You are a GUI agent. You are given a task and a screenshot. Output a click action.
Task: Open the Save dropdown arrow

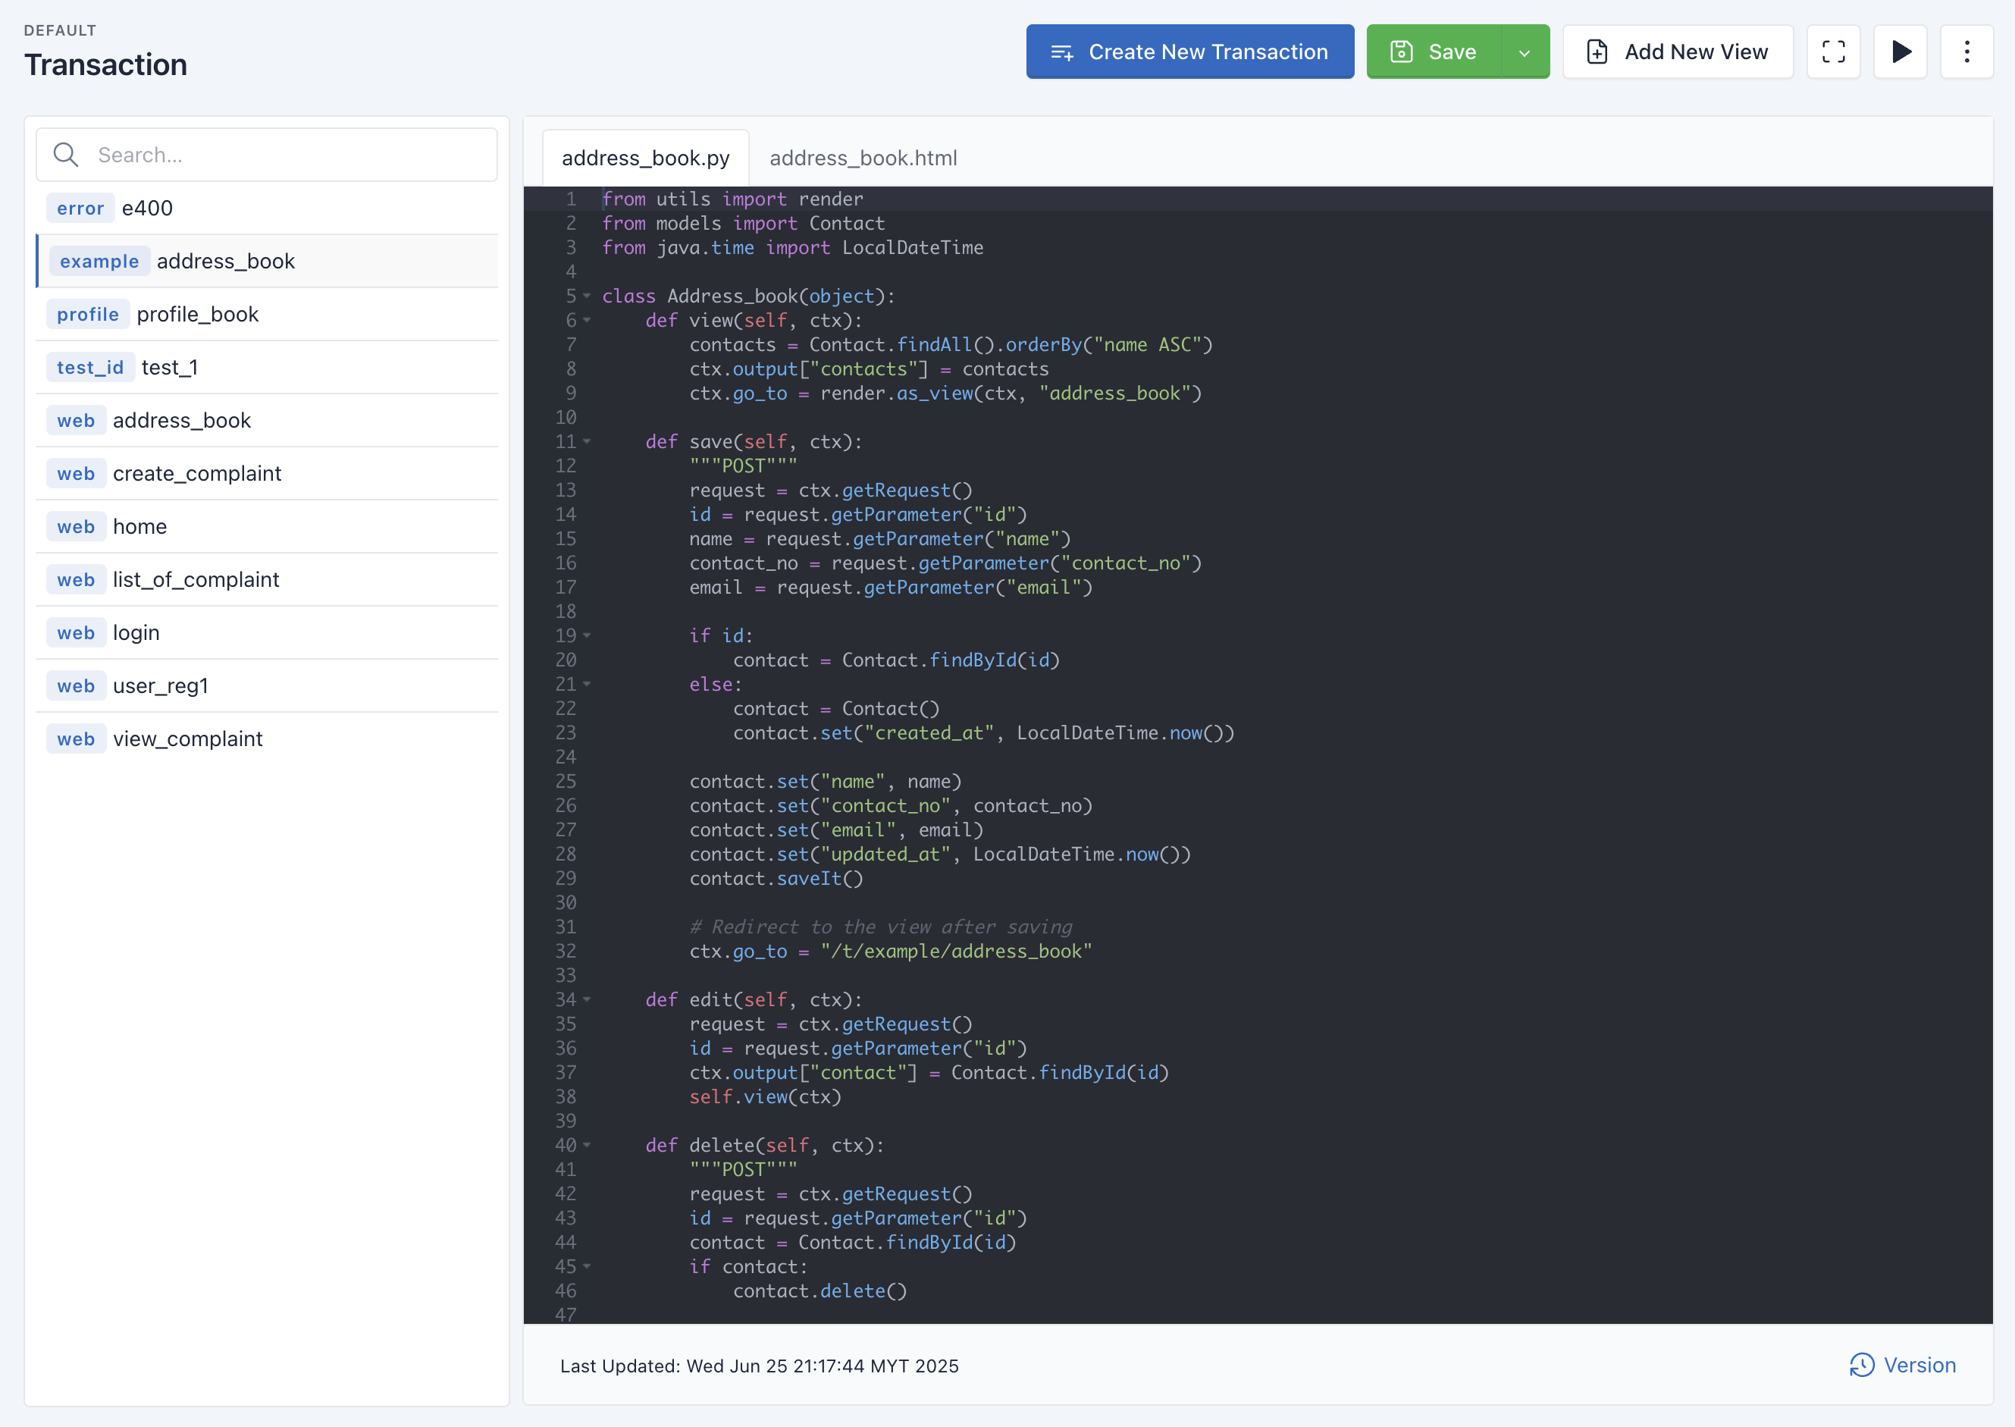[x=1525, y=52]
